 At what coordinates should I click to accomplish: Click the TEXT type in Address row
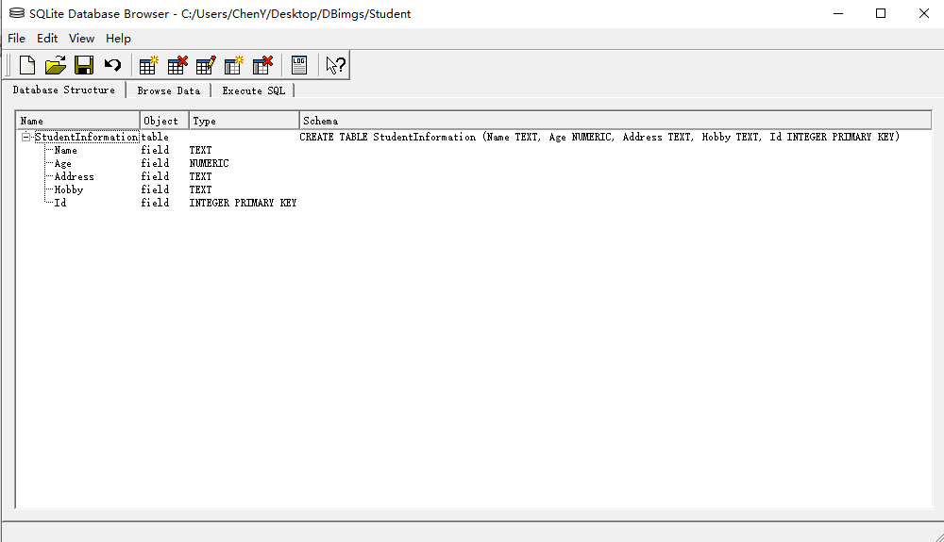(200, 176)
